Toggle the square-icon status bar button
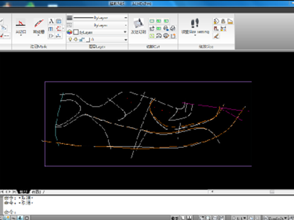 tap(27, 218)
